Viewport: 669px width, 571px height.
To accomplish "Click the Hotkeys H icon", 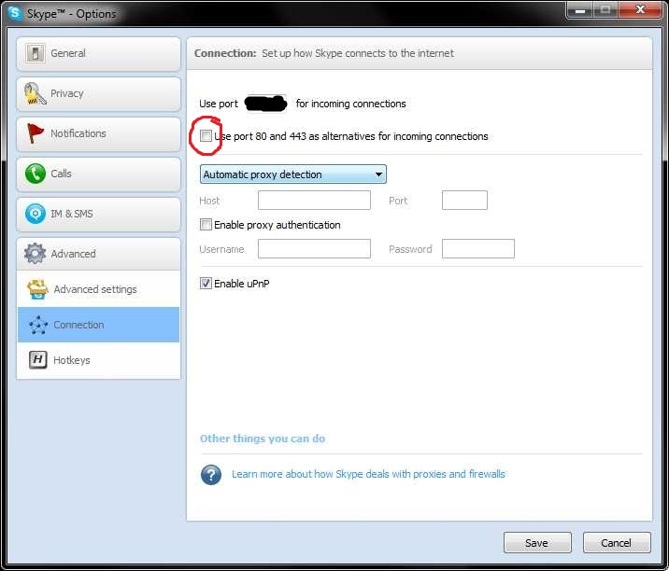I will pos(38,360).
